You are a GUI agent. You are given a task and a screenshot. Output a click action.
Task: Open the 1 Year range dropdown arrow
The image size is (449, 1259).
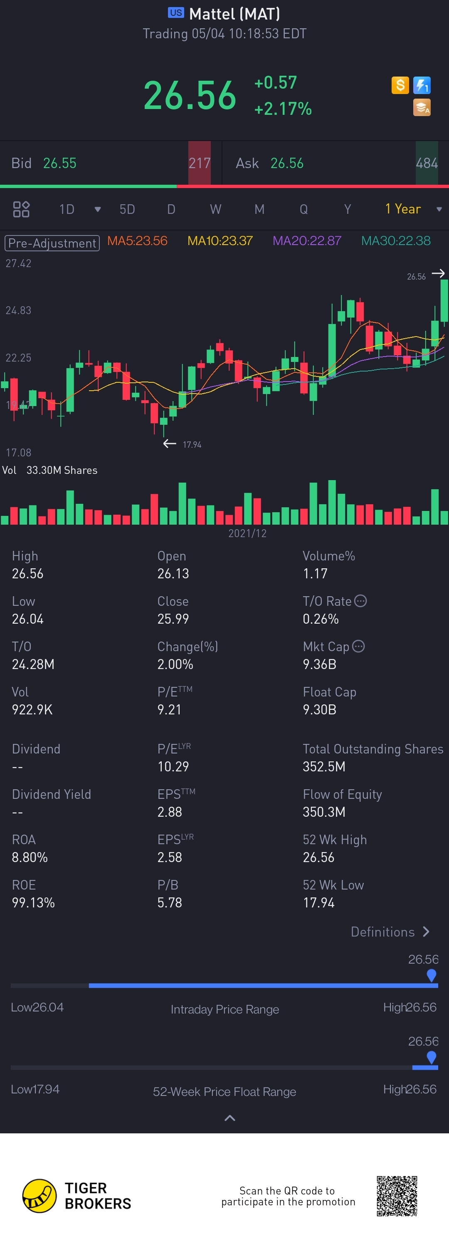pos(439,209)
